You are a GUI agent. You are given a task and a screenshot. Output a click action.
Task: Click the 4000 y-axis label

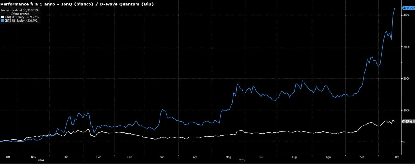click(x=407, y=15)
